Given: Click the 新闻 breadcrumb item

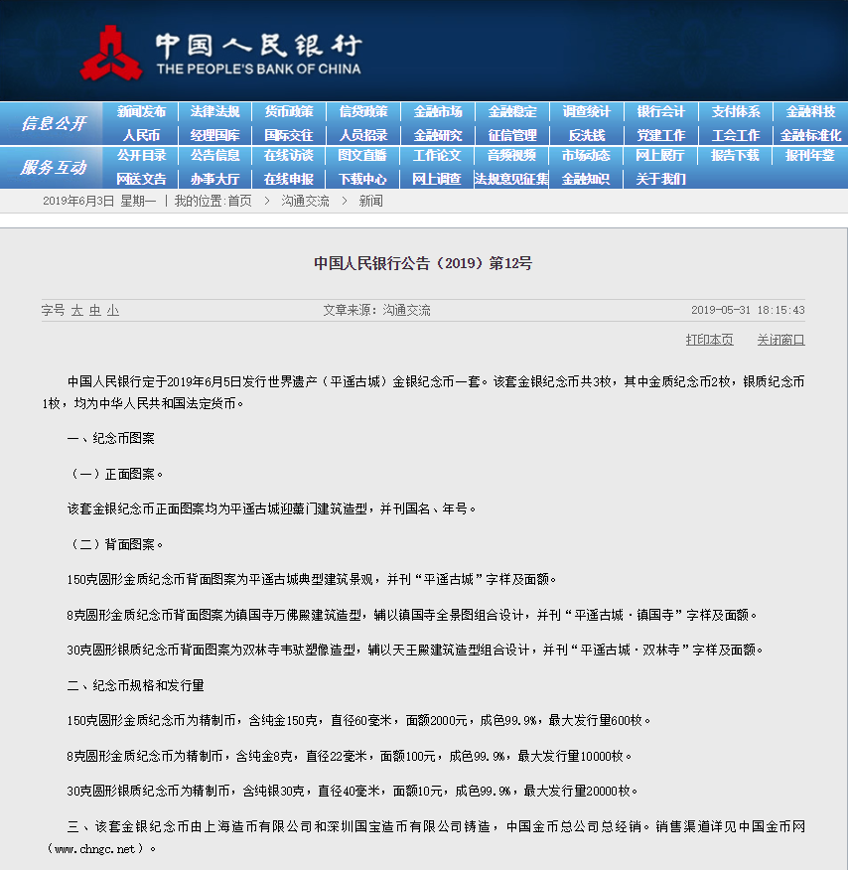Looking at the screenshot, I should [x=370, y=201].
